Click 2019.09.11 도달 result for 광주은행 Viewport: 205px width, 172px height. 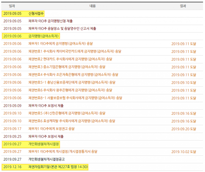tap(184, 90)
